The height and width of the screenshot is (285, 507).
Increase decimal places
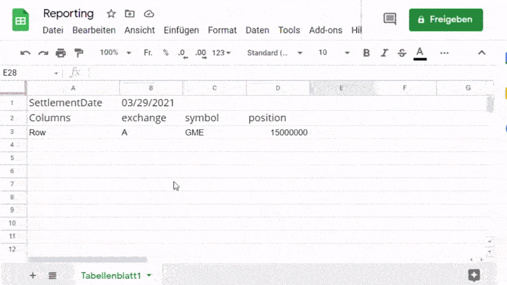201,53
